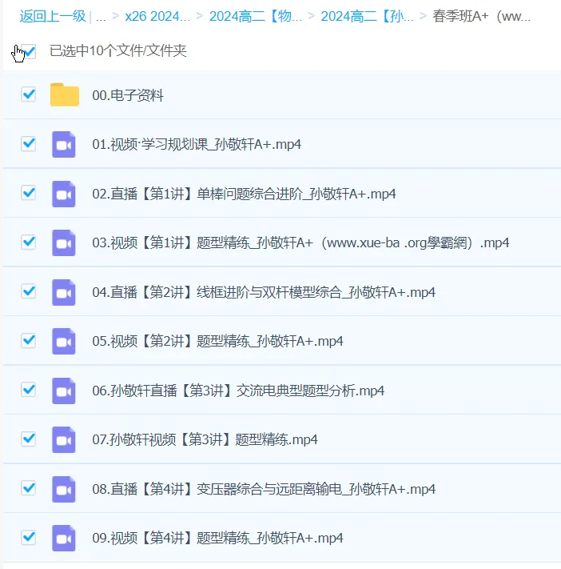Click video icon for 06.孙敬轩直播【第3讲】
Image resolution: width=561 pixels, height=569 pixels.
(64, 391)
